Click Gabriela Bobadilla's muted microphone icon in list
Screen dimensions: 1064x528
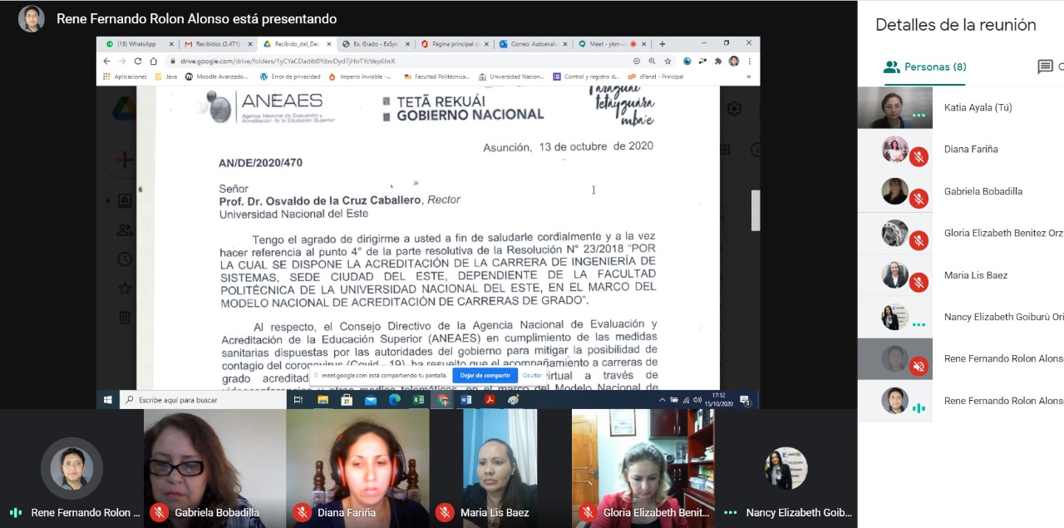[x=919, y=198]
